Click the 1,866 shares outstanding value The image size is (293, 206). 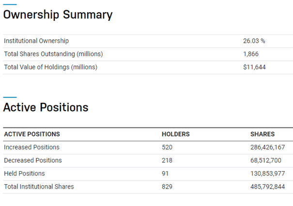[x=251, y=54]
